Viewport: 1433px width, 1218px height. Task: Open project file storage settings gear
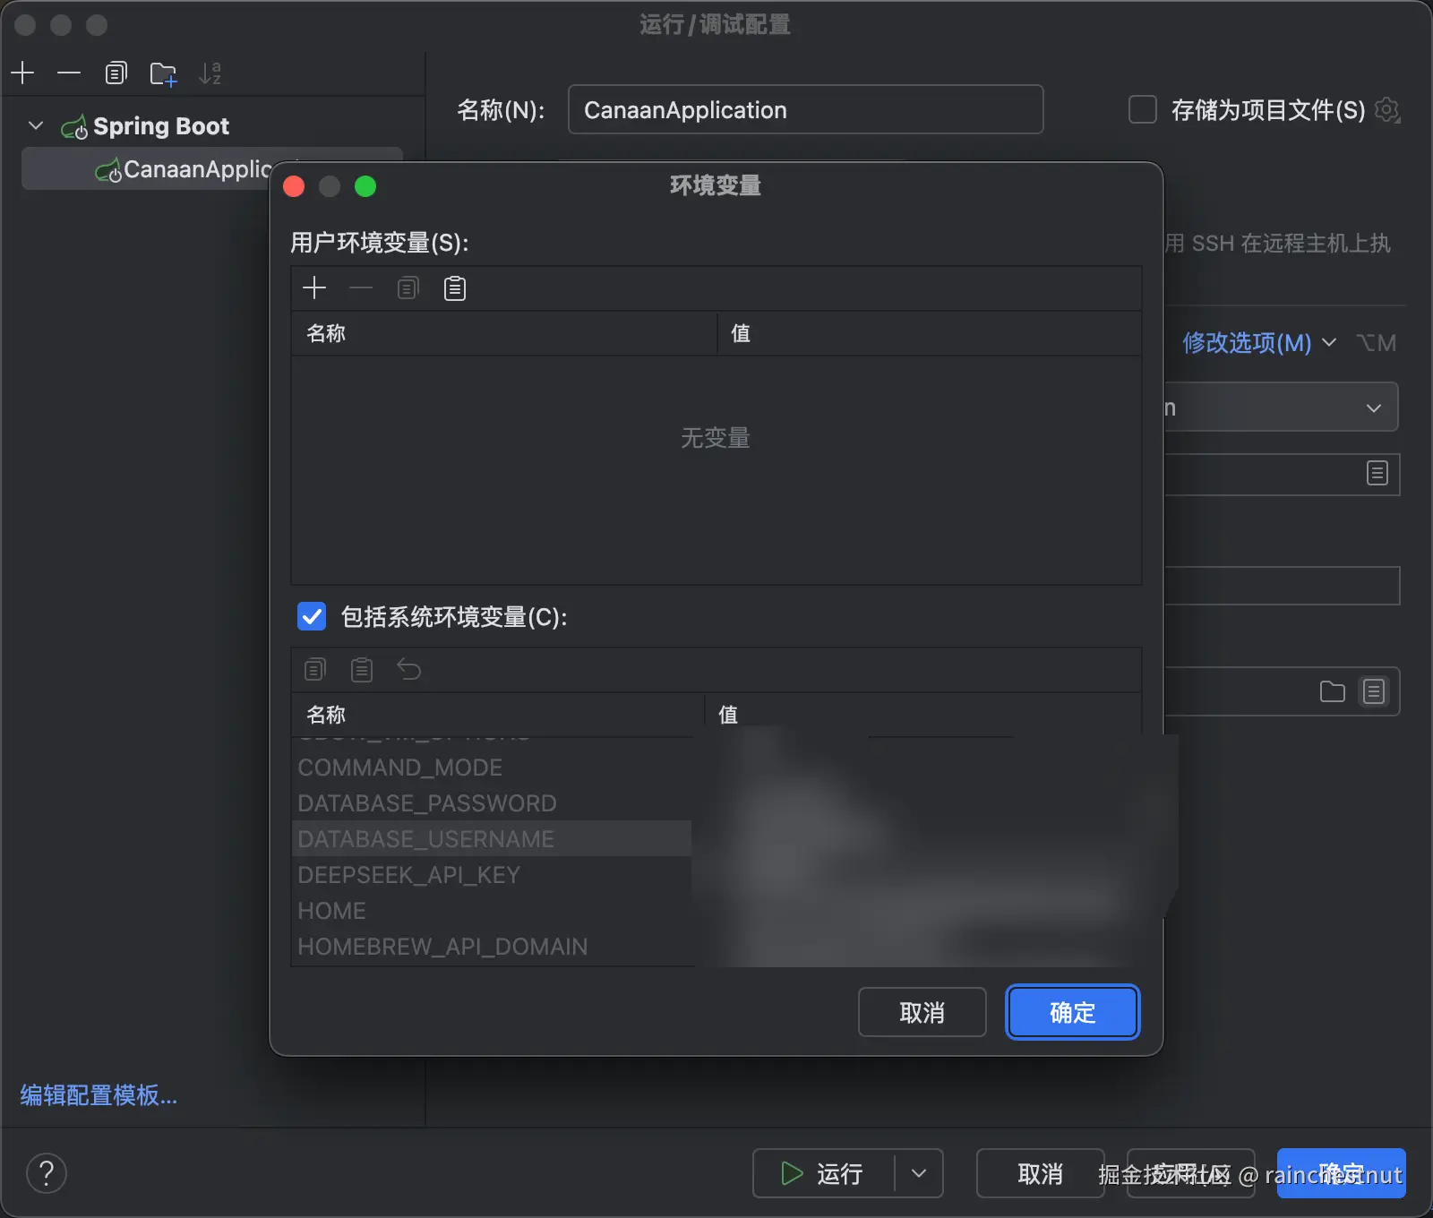[x=1387, y=109]
